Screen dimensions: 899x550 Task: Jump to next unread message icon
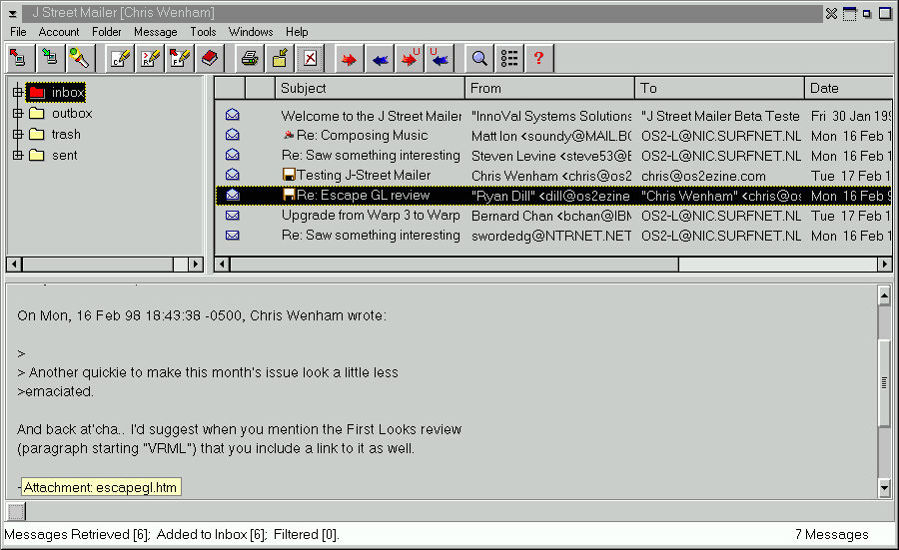tap(410, 59)
